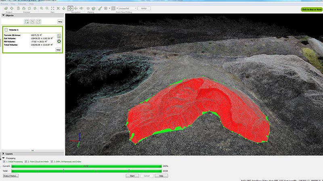Select the pan navigation mode icon
This screenshot has width=323, height=181.
71,8
